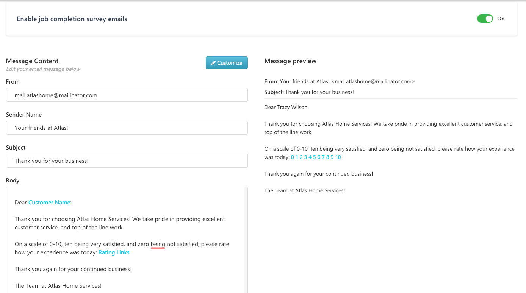Click the Rating Links placeholder in body
Screen dimensions: 526x293
point(114,252)
